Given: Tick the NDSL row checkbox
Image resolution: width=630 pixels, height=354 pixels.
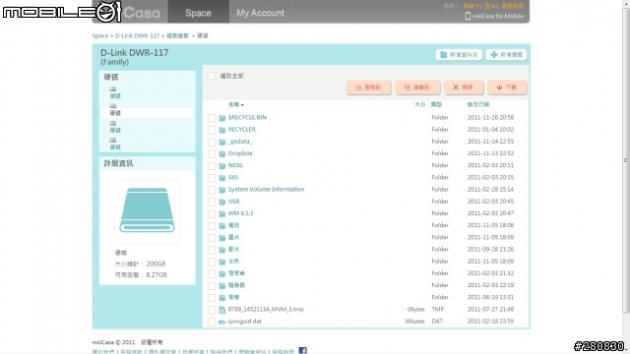Looking at the screenshot, I should coord(212,166).
